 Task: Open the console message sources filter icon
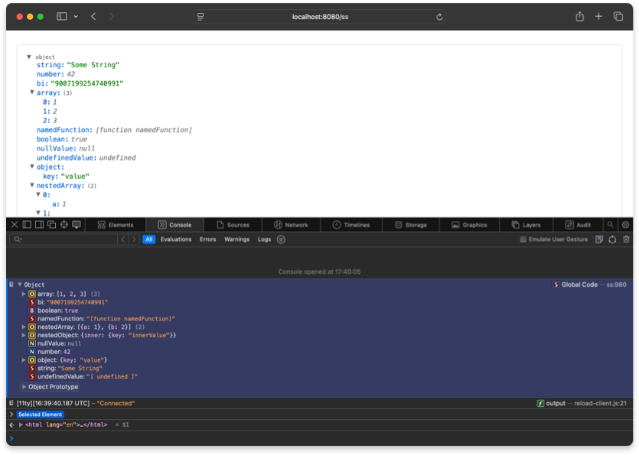pyautogui.click(x=281, y=239)
